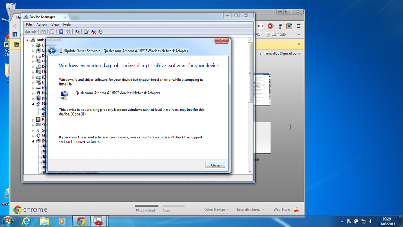Image resolution: width=403 pixels, height=227 pixels.
Task: Open Action Center flag in system tray
Action: (349, 221)
